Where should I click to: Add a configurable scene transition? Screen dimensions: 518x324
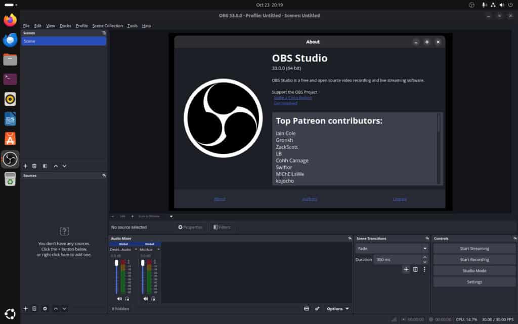(406, 269)
